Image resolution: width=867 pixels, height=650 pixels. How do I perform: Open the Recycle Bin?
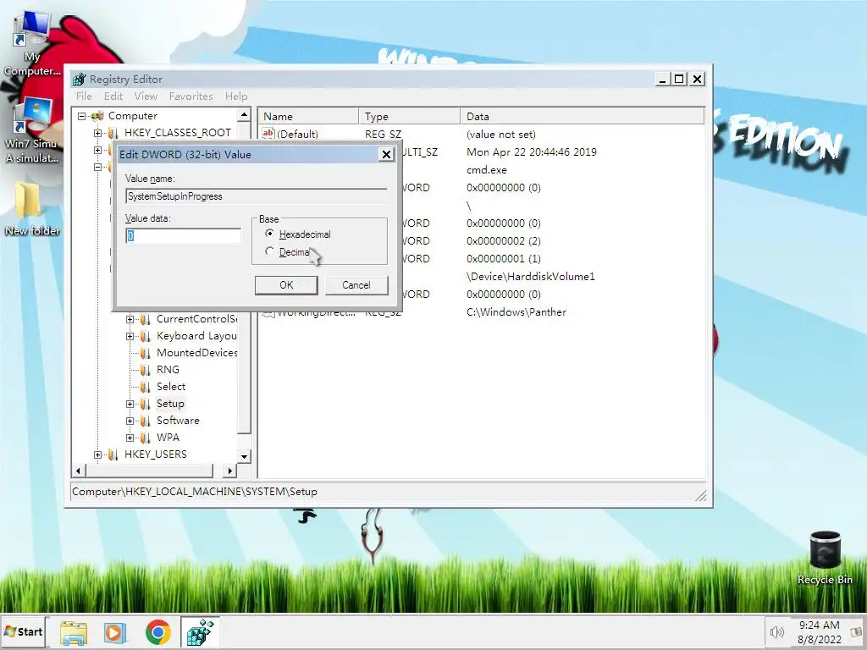(825, 557)
